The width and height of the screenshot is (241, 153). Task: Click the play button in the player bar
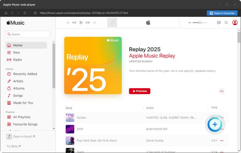[x=81, y=22]
